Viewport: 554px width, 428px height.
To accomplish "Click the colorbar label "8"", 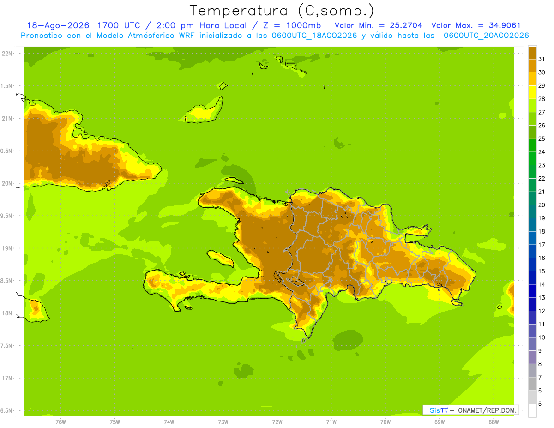I will tap(540, 364).
